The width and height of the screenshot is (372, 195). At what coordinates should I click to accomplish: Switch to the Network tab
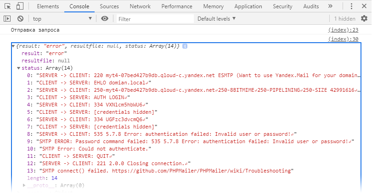click(140, 6)
